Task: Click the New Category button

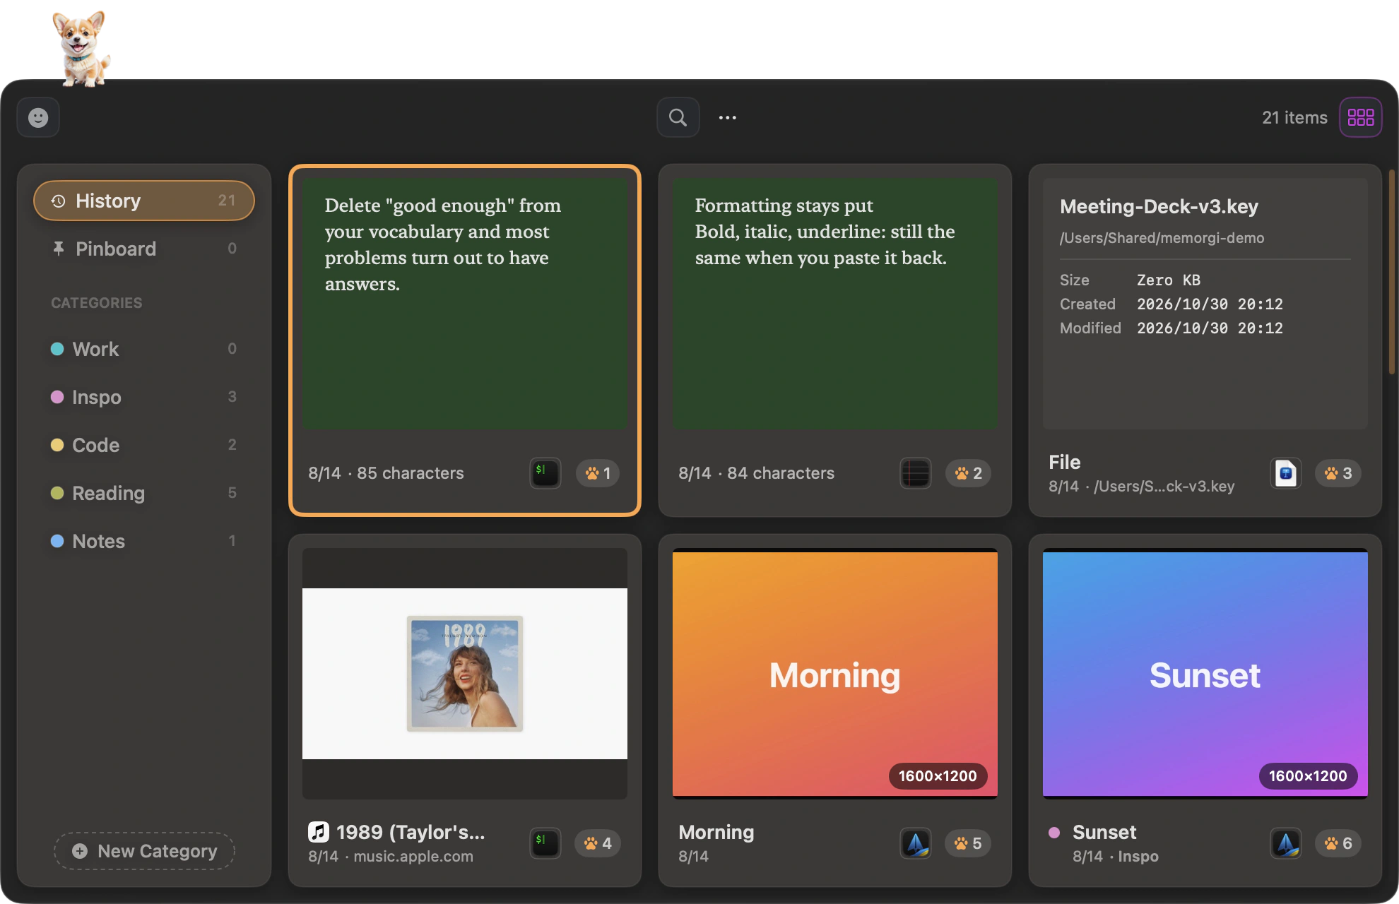Action: 145,851
